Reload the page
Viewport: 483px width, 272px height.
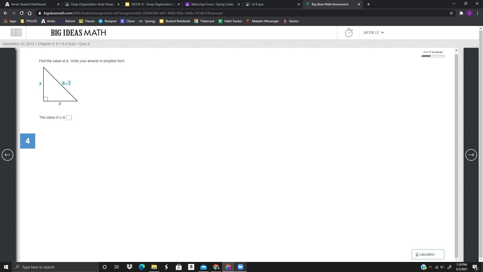coord(22,13)
